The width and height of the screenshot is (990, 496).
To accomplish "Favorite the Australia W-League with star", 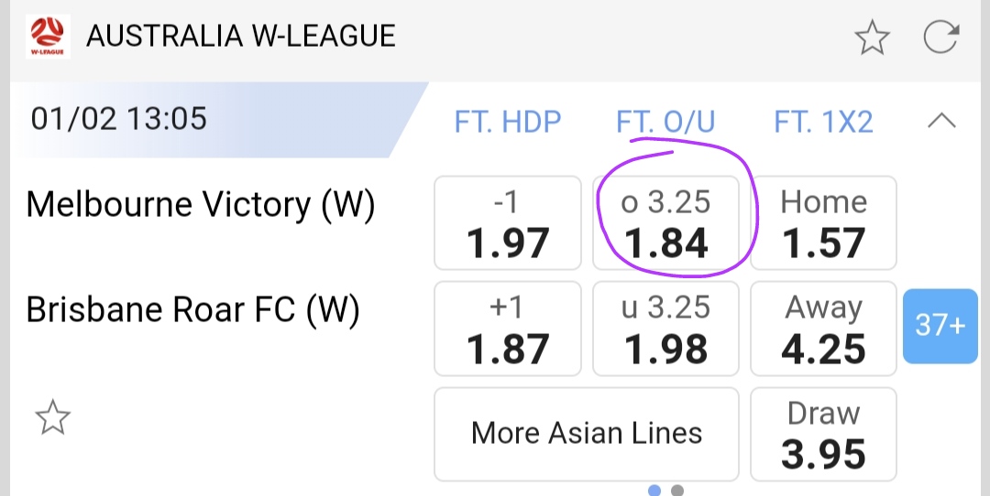I will [872, 38].
